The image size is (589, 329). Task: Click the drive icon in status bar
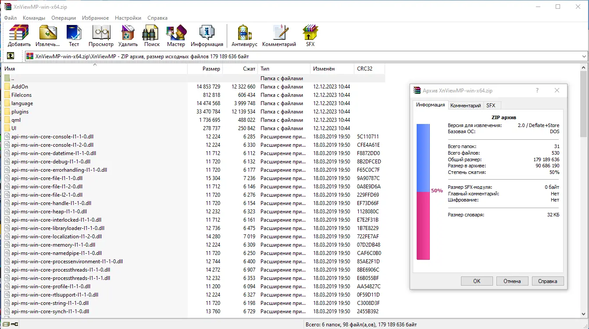[x=5, y=325]
